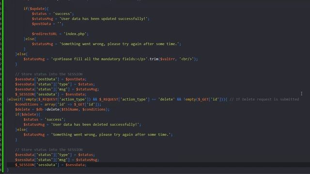Click the 'delete' string in elseif condition
Image resolution: width=310 pixels, height=174 pixels.
pos(166,100)
